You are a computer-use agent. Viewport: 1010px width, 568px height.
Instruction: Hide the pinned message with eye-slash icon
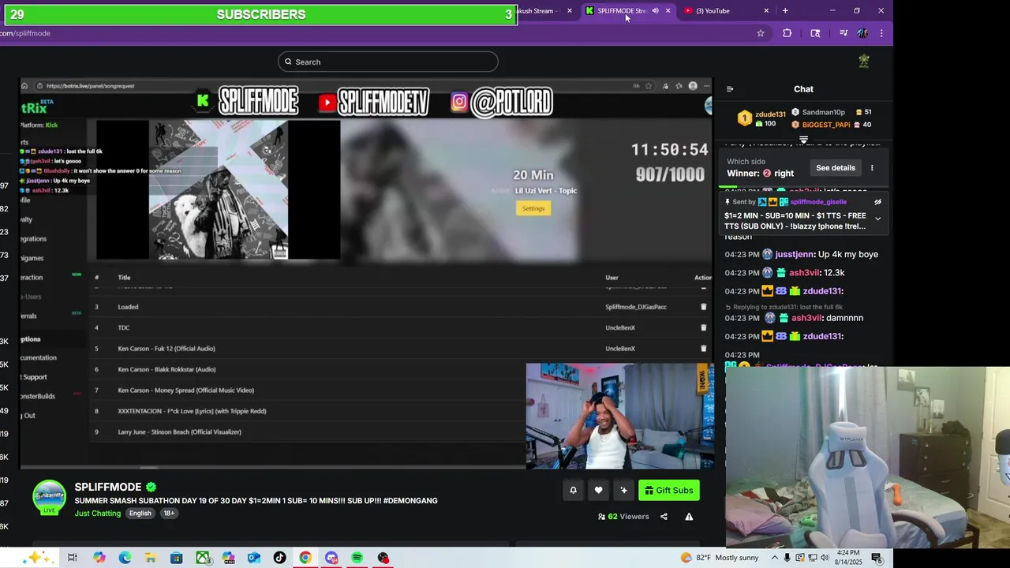pyautogui.click(x=877, y=202)
